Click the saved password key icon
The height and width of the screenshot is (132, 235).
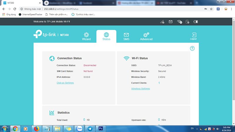[x=206, y=9]
